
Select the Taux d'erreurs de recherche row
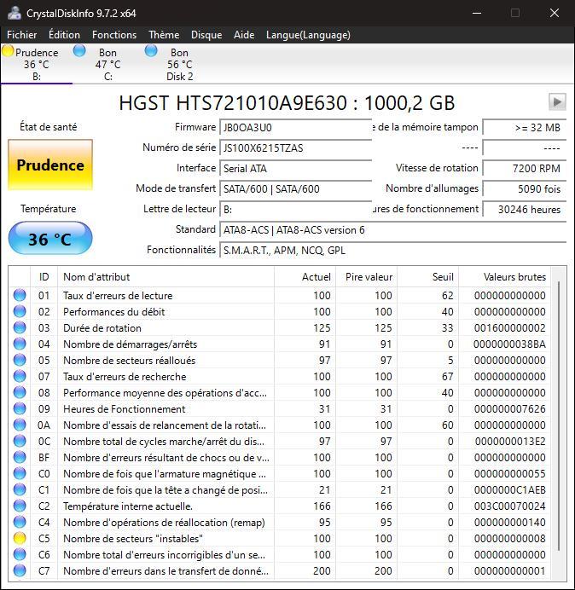tap(280, 376)
